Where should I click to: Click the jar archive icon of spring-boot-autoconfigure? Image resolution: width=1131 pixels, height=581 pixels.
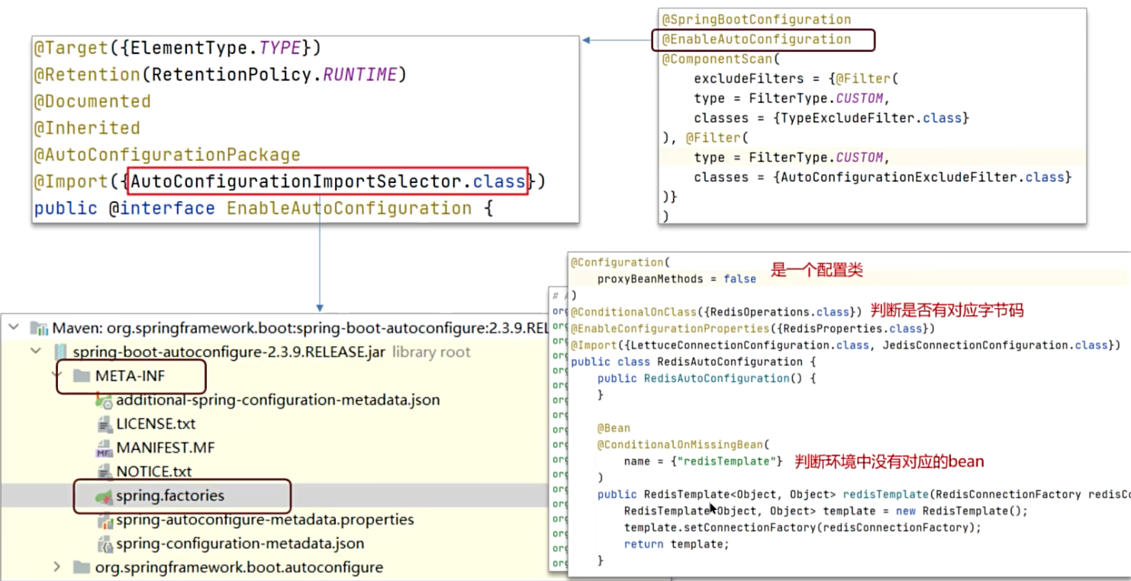pyautogui.click(x=61, y=352)
